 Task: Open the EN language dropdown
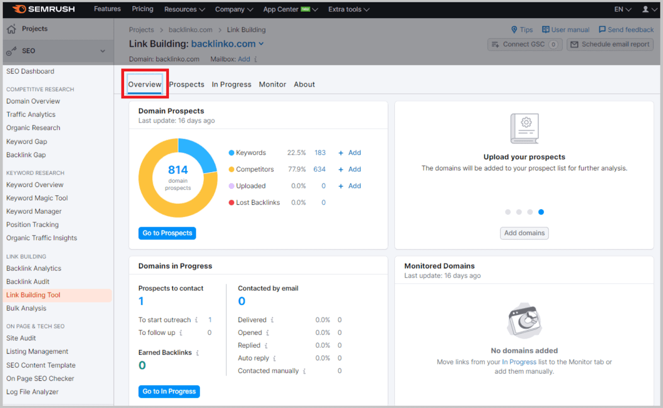click(x=623, y=9)
